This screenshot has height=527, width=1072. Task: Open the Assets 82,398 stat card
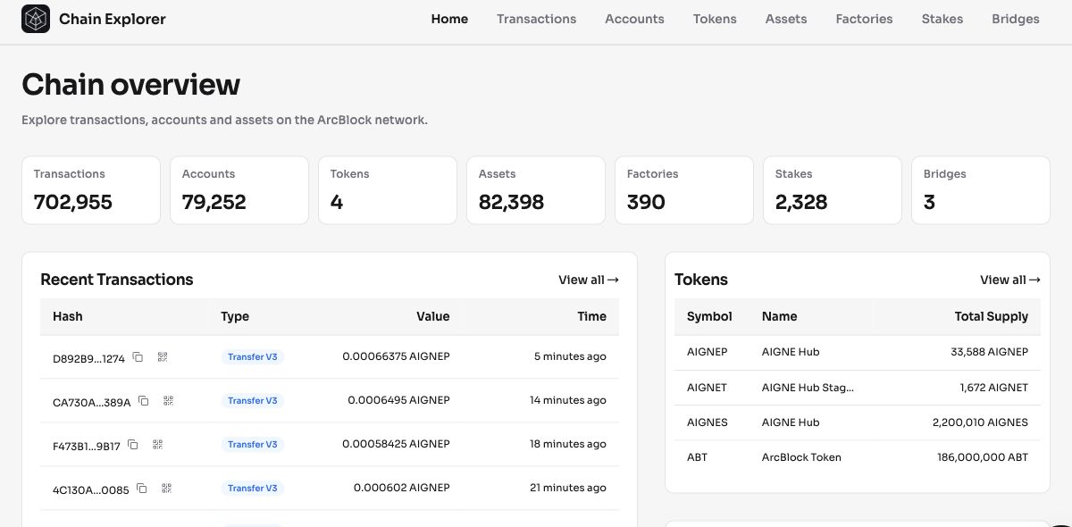(536, 190)
